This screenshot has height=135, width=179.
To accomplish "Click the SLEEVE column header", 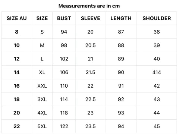I will click(x=91, y=18).
